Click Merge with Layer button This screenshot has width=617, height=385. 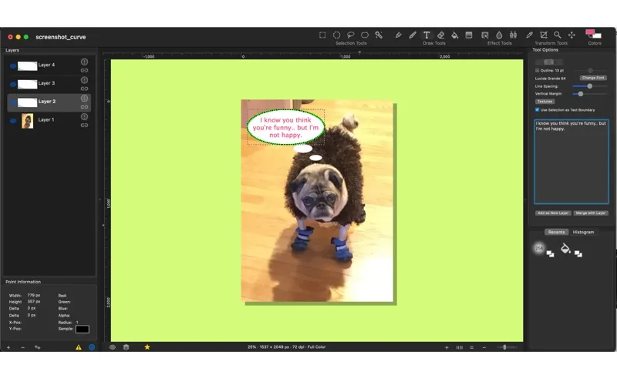tap(590, 213)
